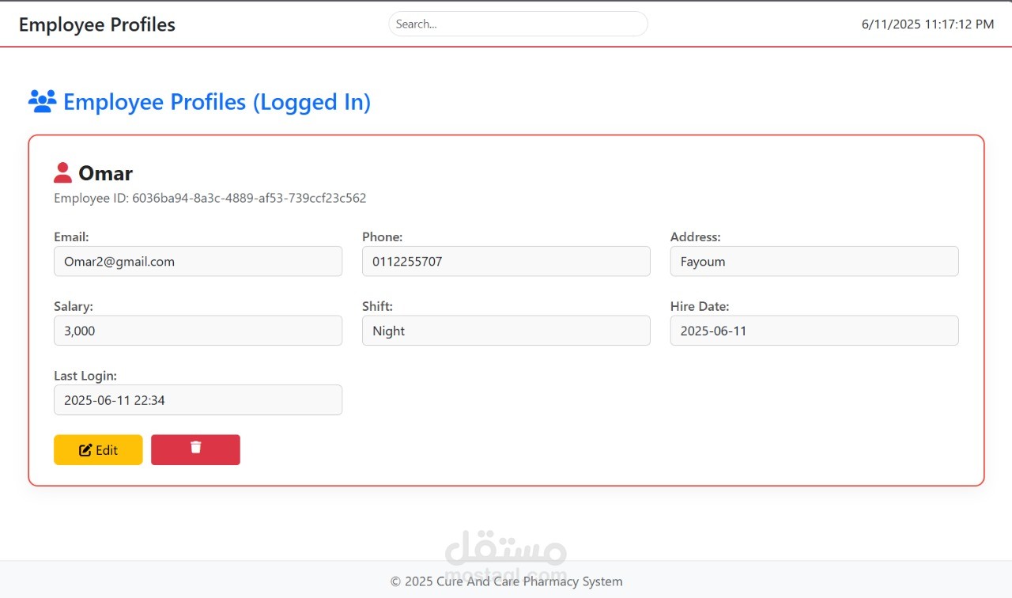Click the Address field Fayoum
Image resolution: width=1012 pixels, height=598 pixels.
pyautogui.click(x=814, y=261)
